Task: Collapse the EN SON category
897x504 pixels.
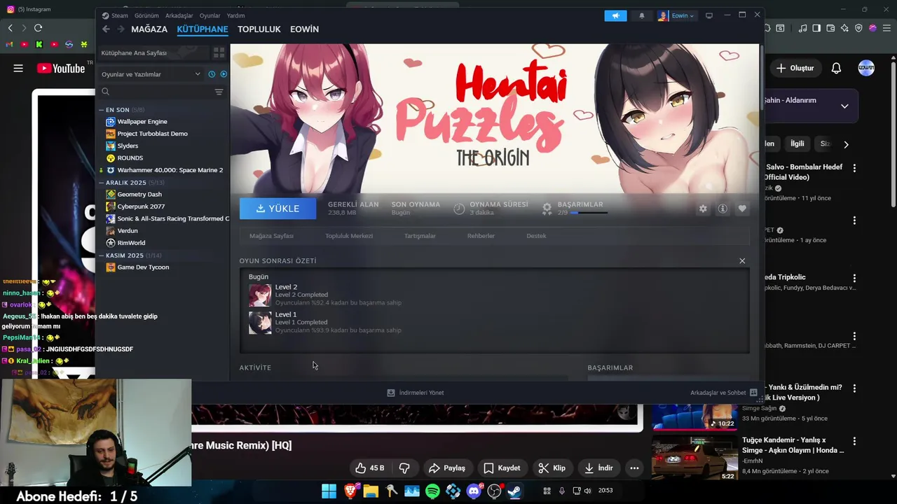Action: pyautogui.click(x=102, y=110)
